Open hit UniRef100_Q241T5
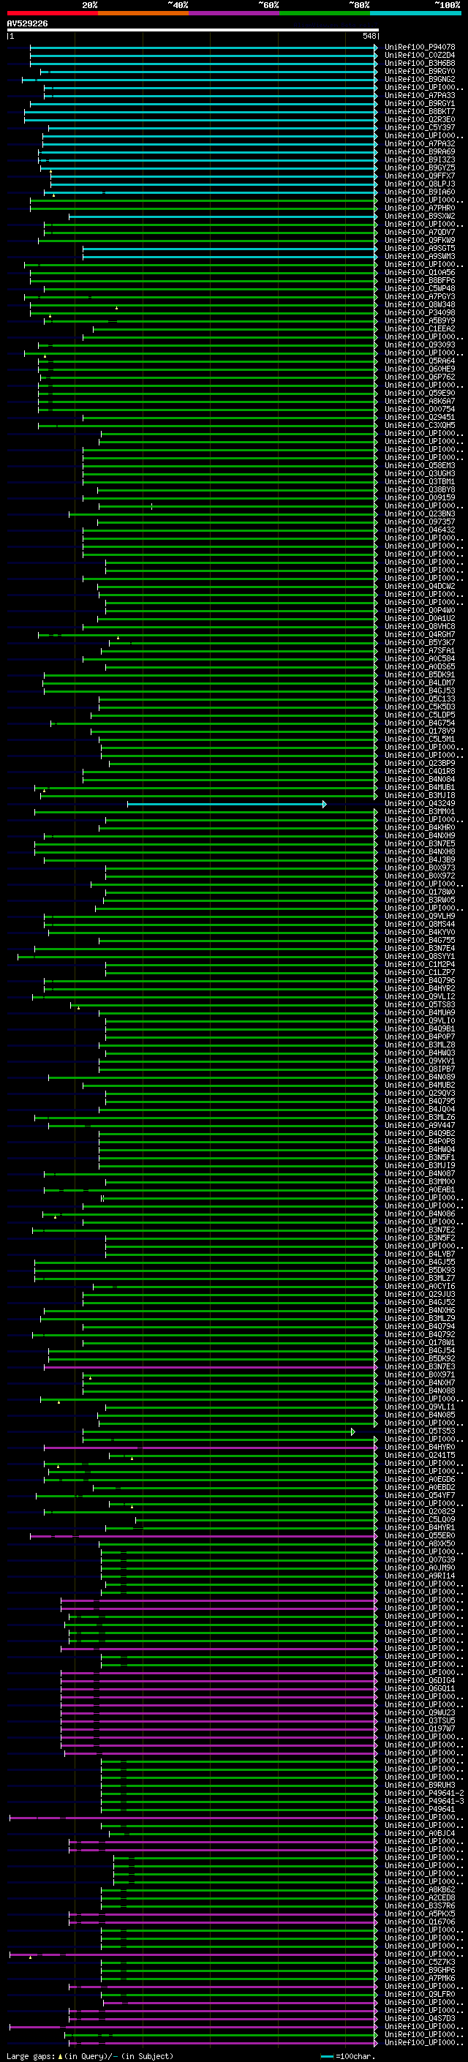Screen dimensions: 468x2062 tap(420, 1455)
